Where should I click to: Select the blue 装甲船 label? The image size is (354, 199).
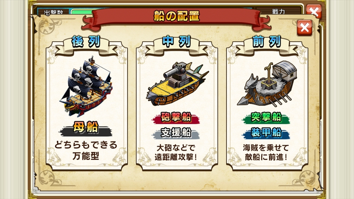[x=266, y=133]
